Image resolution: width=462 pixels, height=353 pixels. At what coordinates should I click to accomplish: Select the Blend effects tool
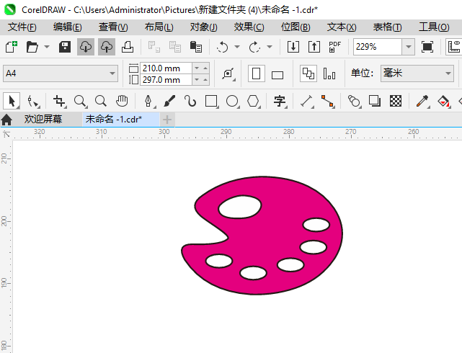[x=354, y=101]
